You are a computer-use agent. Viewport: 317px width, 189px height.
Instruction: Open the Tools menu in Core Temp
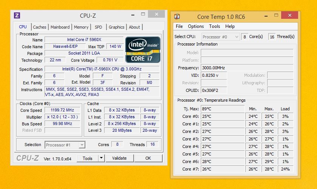pyautogui.click(x=214, y=26)
